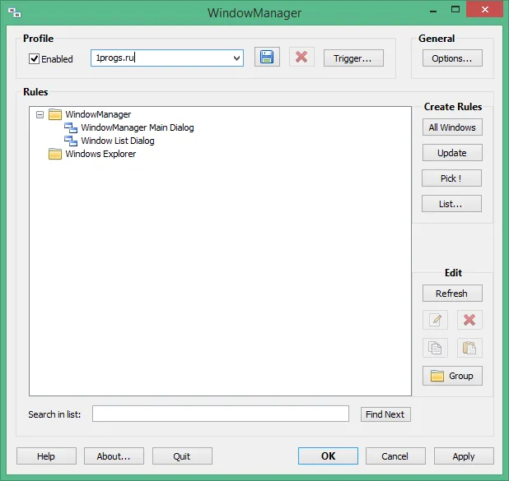This screenshot has height=481, width=509.
Task: Select Window List Dialog rule
Action: [118, 141]
